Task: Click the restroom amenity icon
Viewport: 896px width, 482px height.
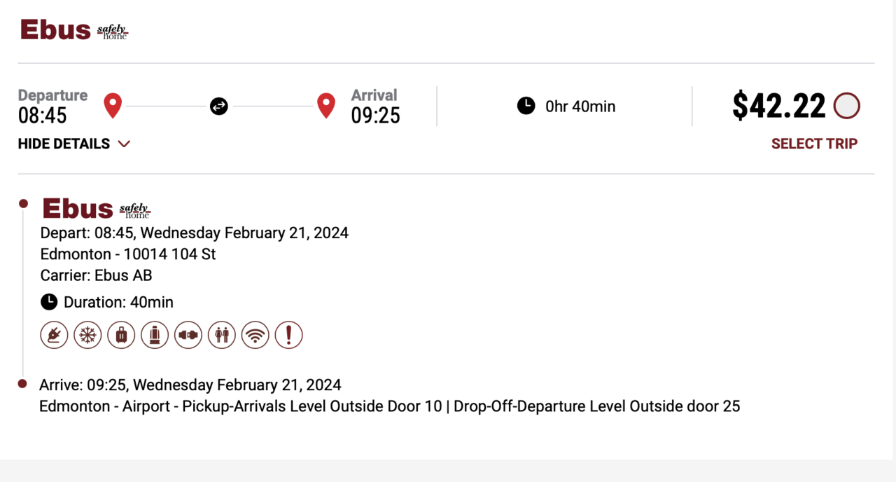Action: (x=222, y=335)
